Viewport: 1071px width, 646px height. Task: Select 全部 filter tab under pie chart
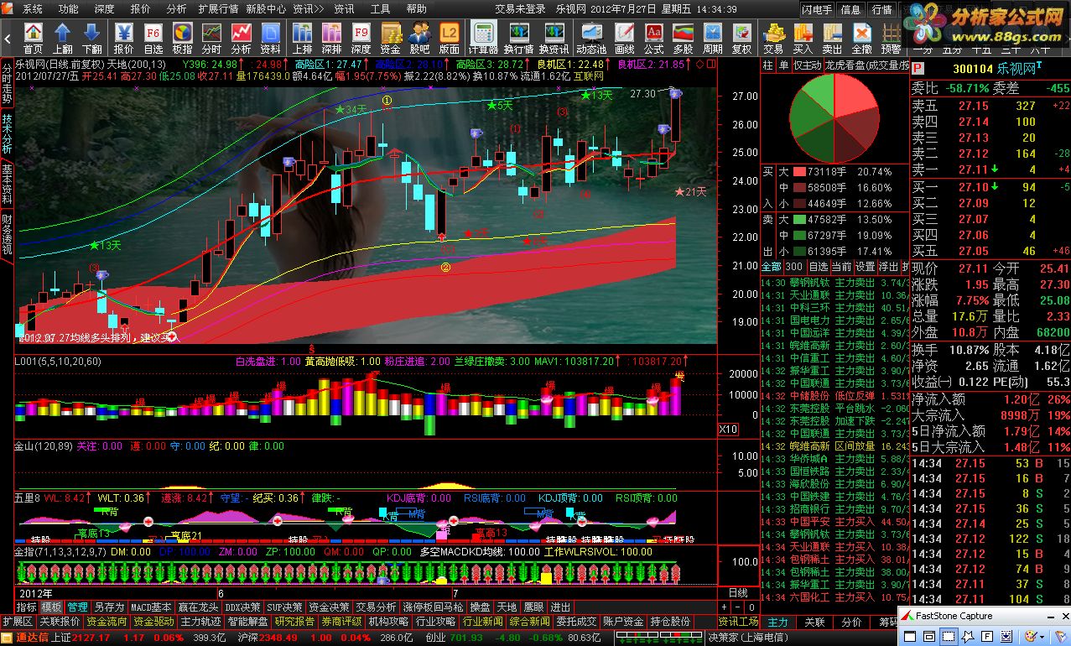771,267
